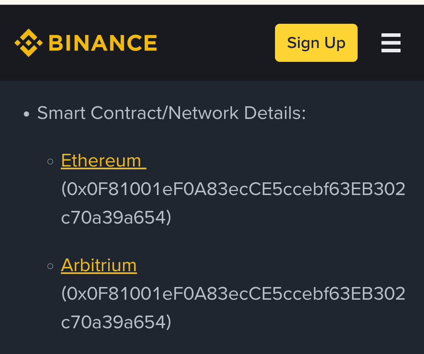Click the yellow Sign Up button
This screenshot has width=424, height=354.
coord(316,42)
